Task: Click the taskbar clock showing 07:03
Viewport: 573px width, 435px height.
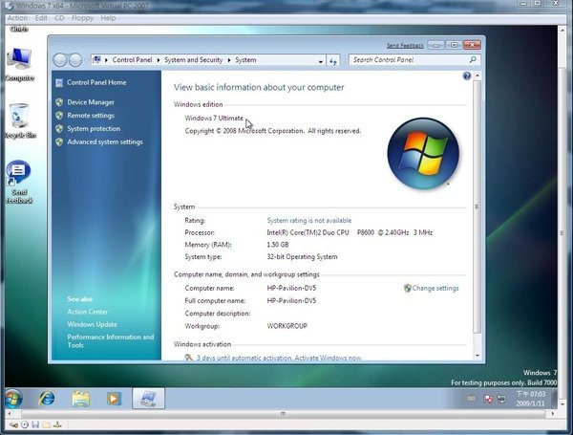Action: click(530, 399)
